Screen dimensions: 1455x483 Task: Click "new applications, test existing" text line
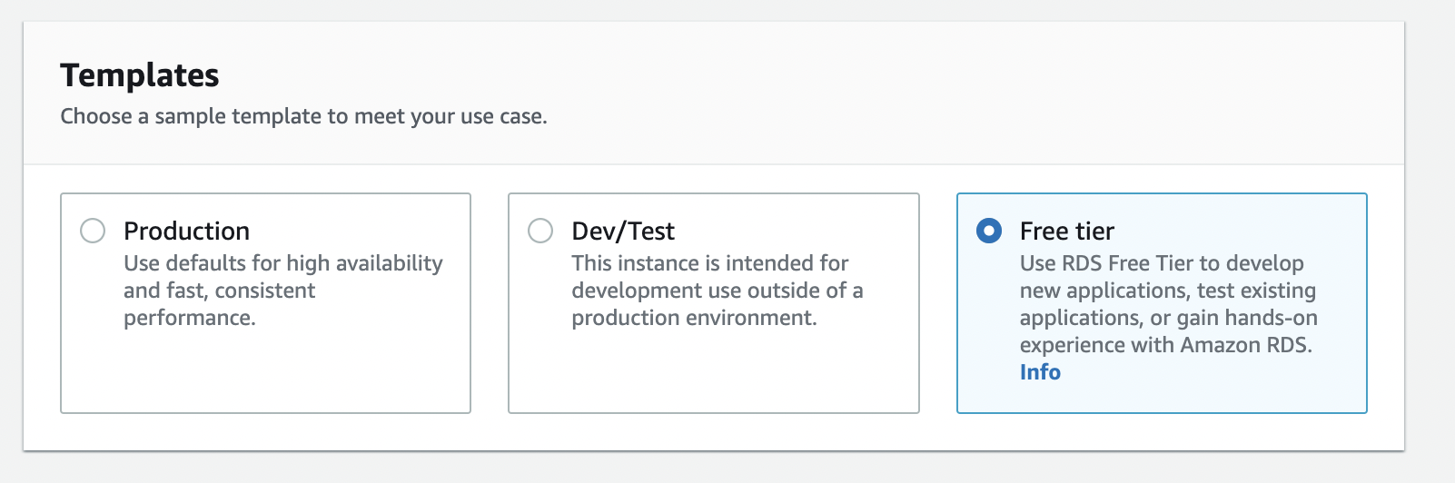tap(1167, 291)
